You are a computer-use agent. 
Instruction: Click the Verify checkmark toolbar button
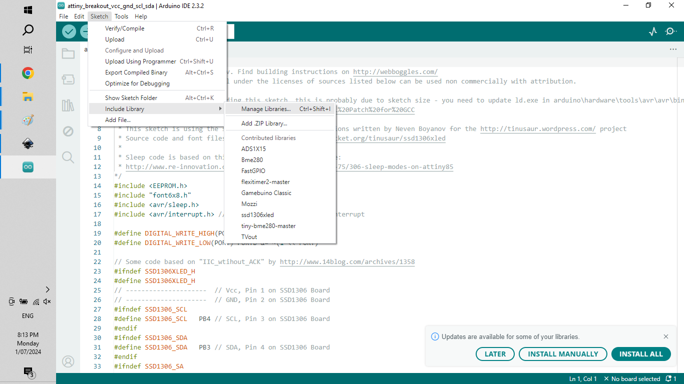[x=69, y=31]
